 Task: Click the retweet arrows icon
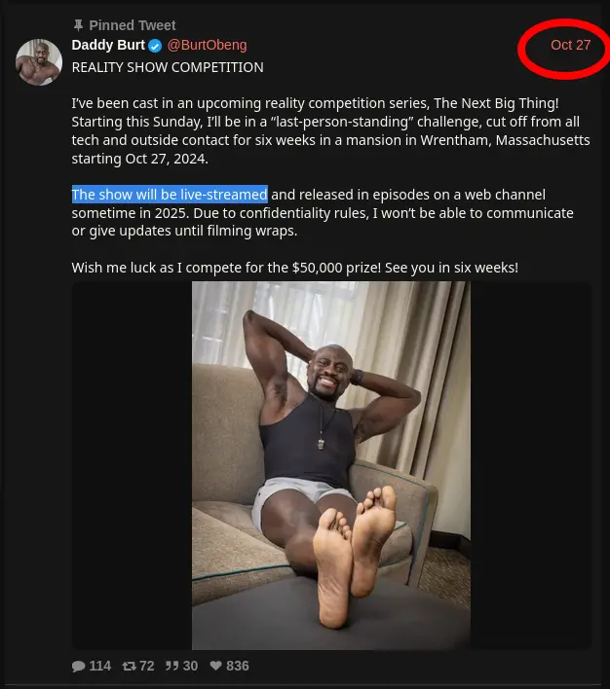click(x=129, y=667)
